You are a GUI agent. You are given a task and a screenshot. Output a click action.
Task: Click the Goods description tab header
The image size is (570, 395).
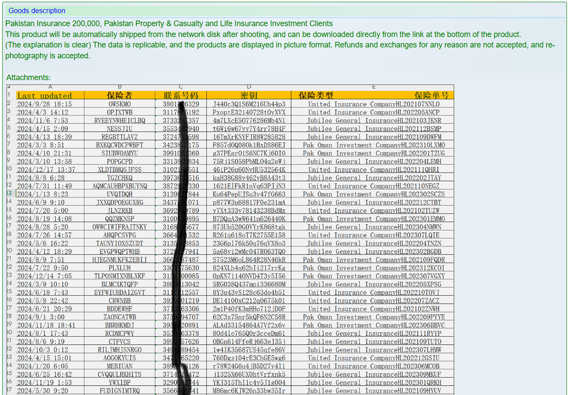[37, 11]
